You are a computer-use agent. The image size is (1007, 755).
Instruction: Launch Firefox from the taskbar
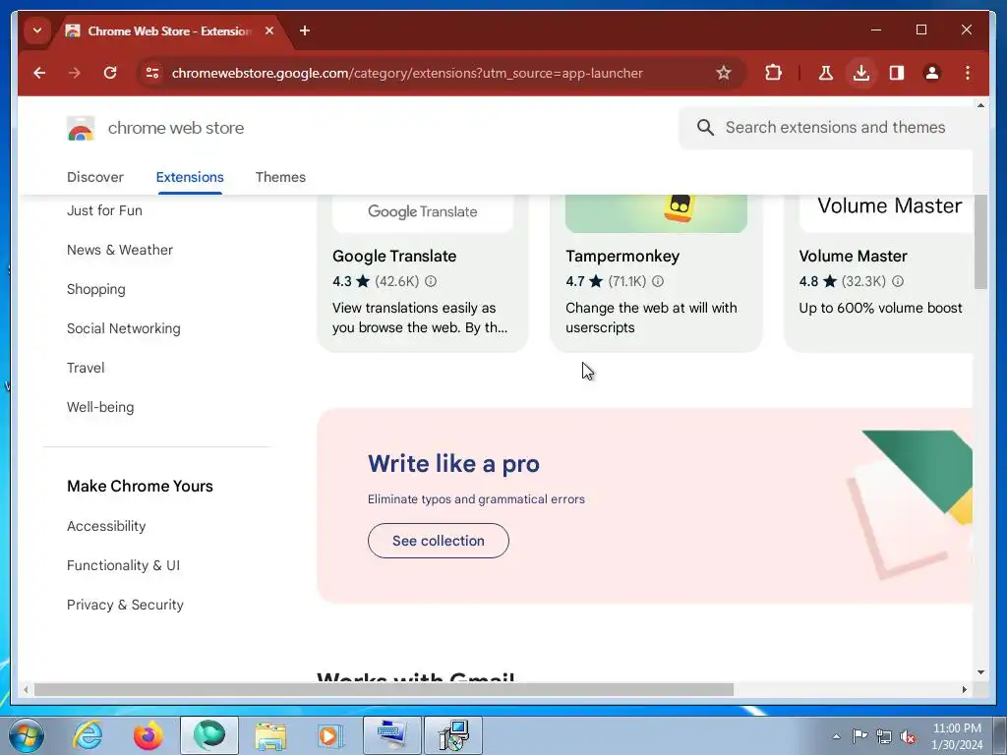(148, 735)
